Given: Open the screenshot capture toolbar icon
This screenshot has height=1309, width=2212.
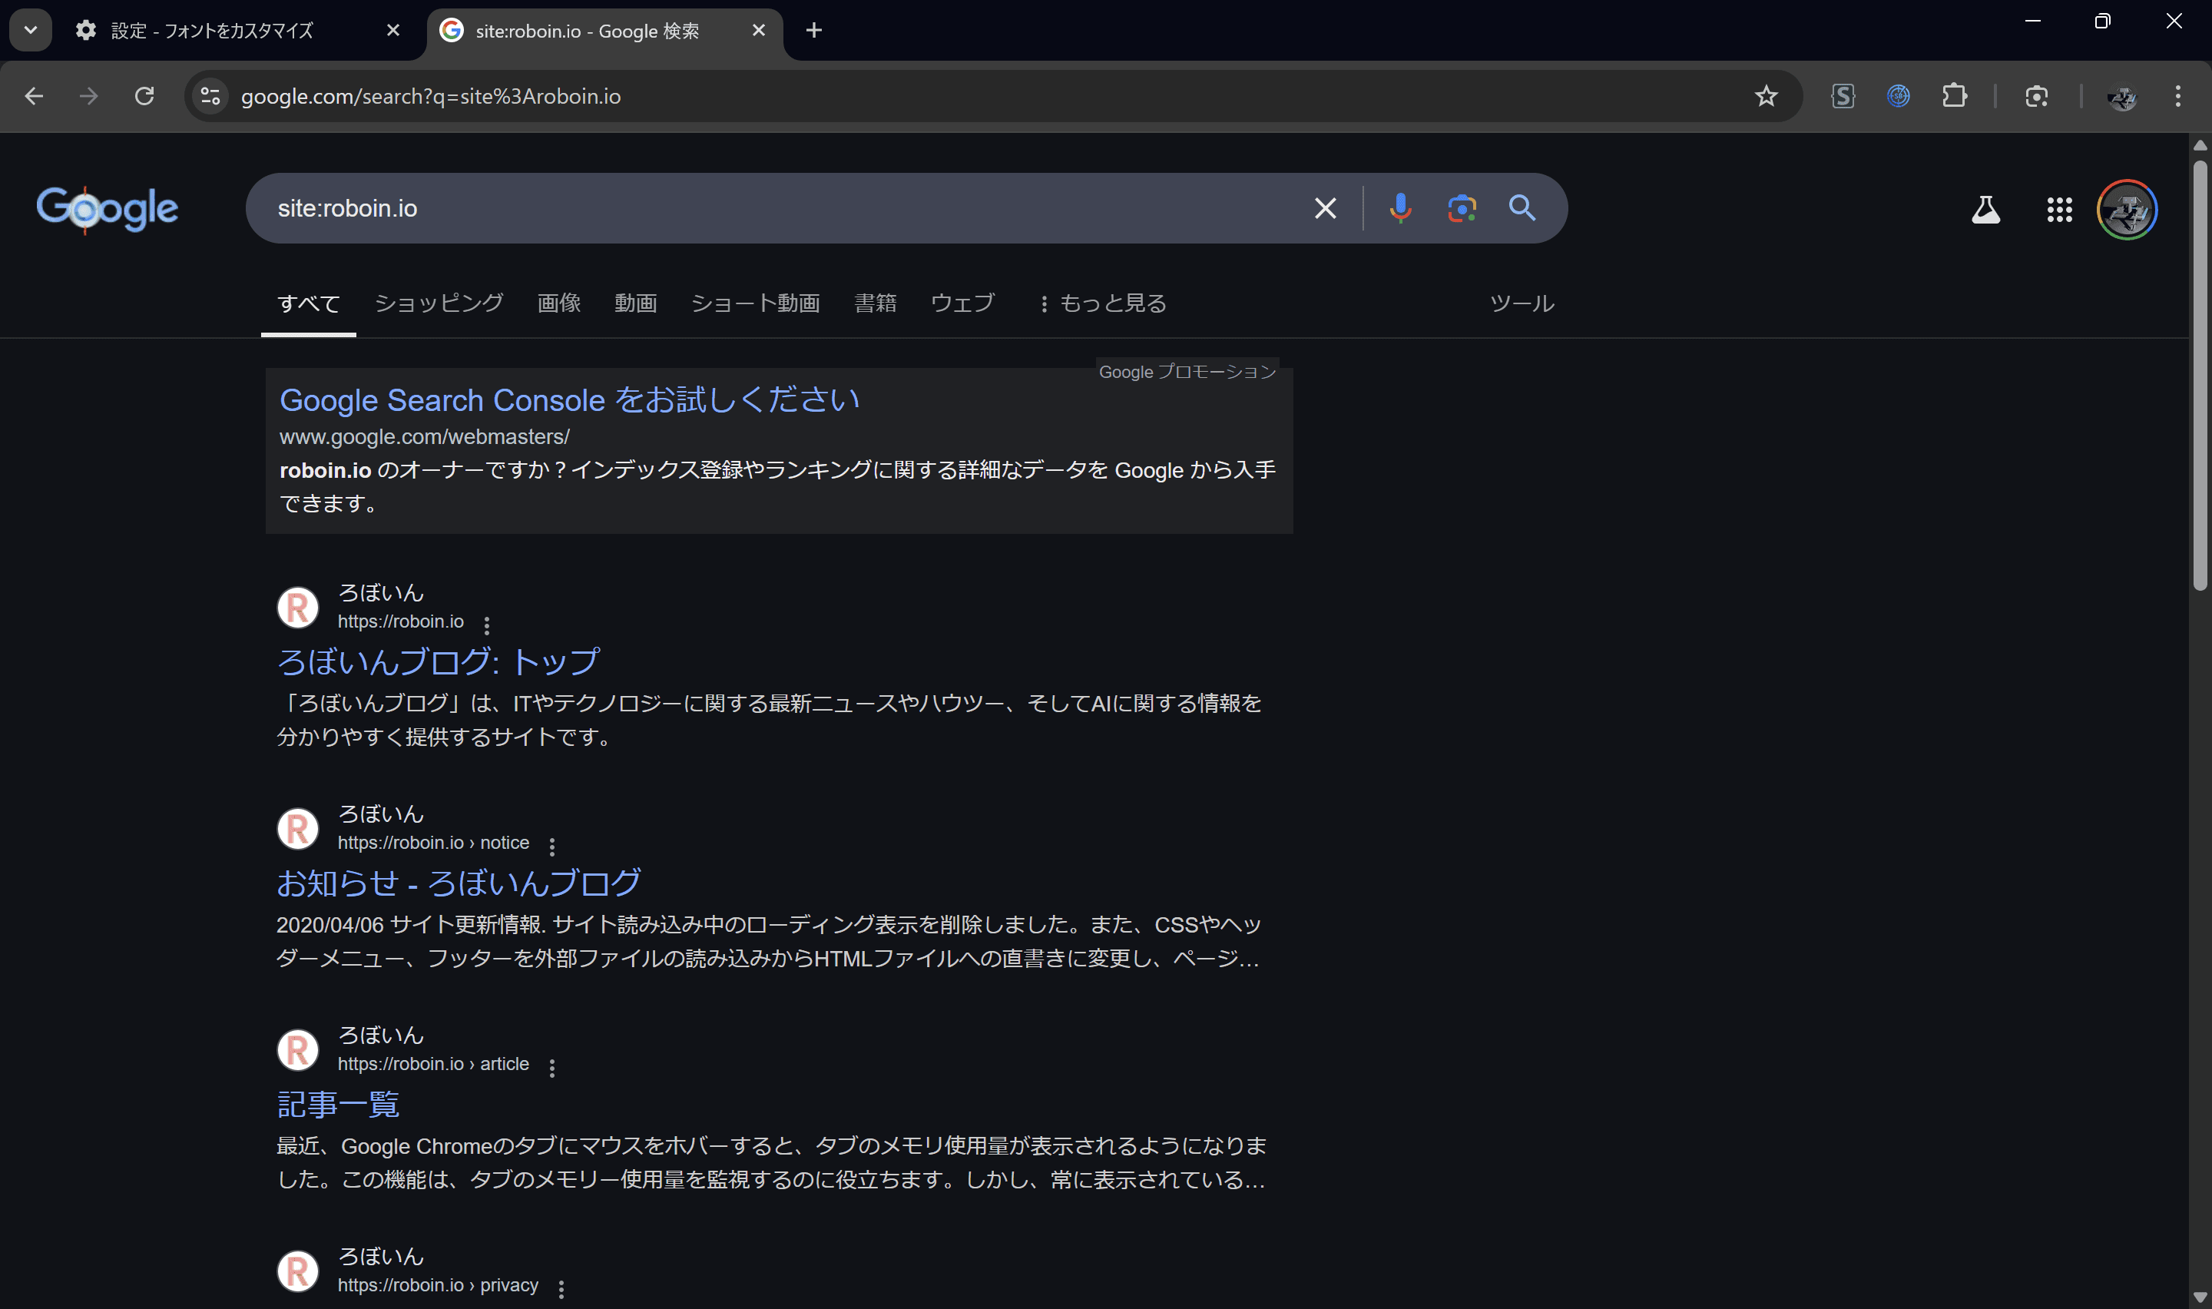Looking at the screenshot, I should 2037,96.
